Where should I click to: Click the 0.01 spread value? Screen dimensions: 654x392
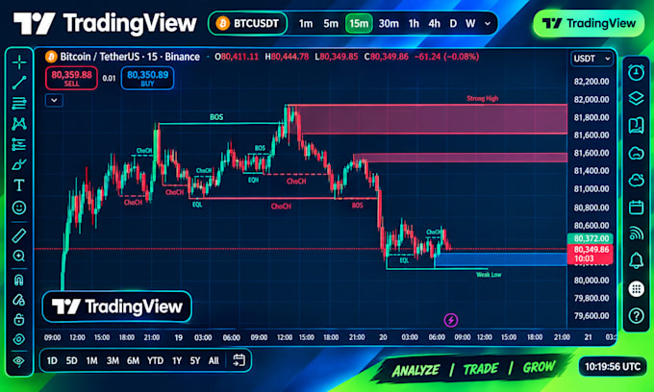click(x=109, y=78)
